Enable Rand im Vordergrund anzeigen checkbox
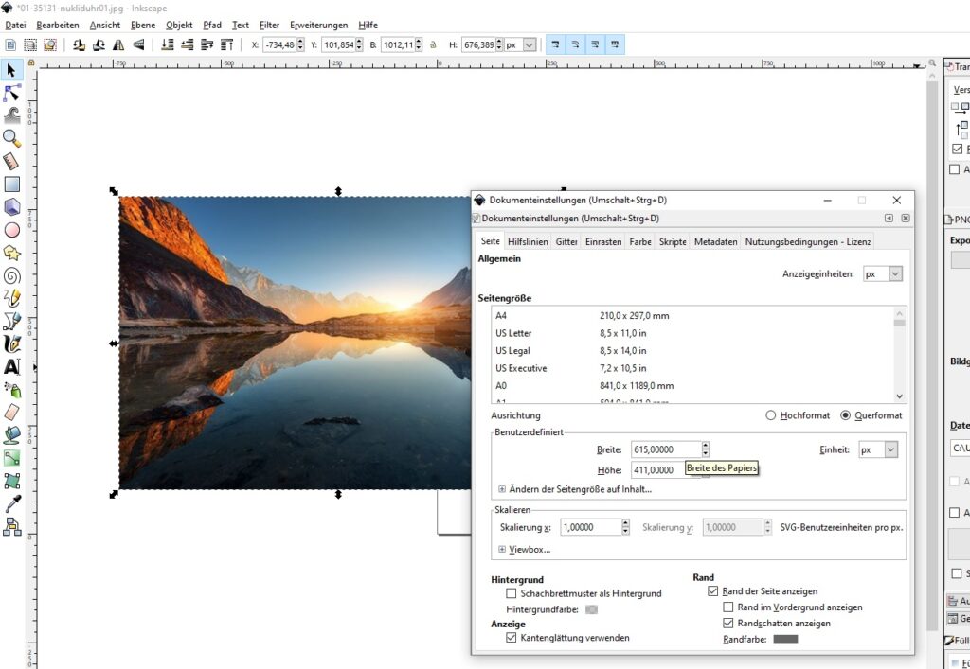This screenshot has width=970, height=669. coord(728,607)
